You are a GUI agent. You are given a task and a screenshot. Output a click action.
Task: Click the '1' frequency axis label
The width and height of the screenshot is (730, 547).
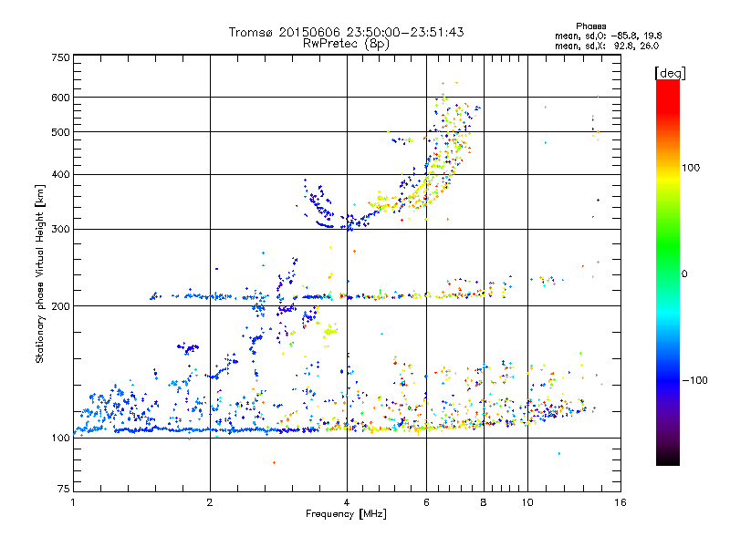click(73, 502)
